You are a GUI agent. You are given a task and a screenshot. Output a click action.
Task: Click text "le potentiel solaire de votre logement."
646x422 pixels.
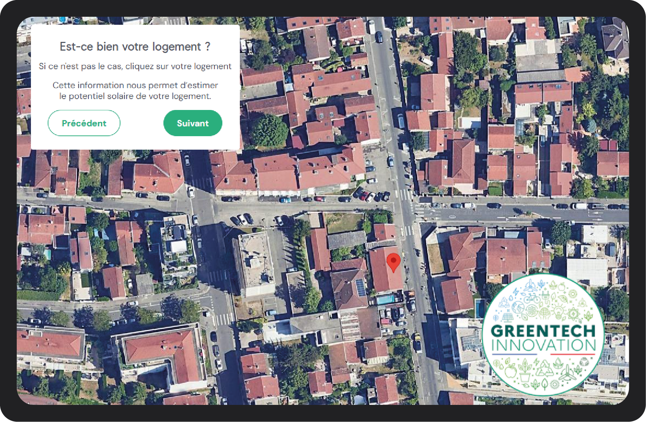[135, 96]
